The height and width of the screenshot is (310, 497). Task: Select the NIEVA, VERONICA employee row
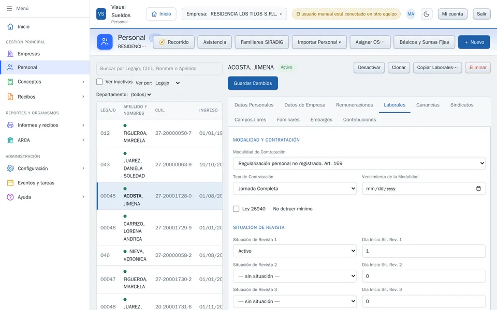[159, 255]
